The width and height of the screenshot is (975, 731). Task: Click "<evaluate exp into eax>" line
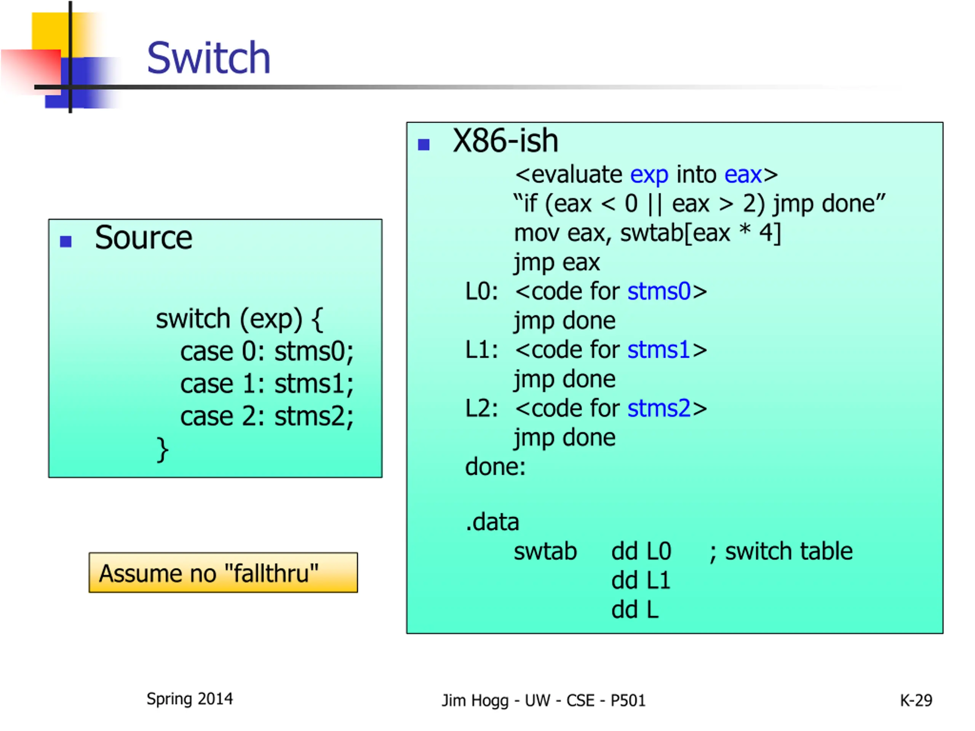point(646,175)
